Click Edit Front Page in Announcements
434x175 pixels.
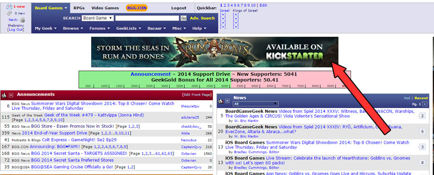point(197,94)
